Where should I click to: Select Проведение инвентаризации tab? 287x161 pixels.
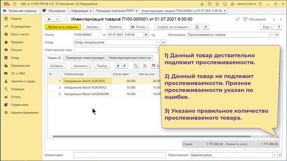tap(85, 58)
